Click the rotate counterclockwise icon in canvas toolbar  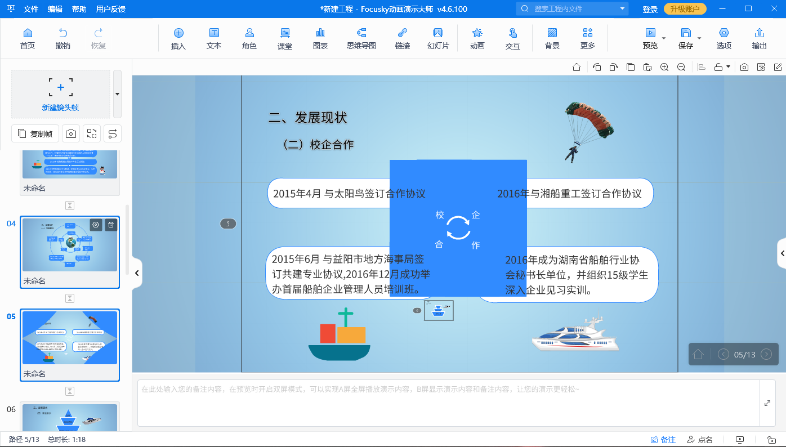(597, 67)
